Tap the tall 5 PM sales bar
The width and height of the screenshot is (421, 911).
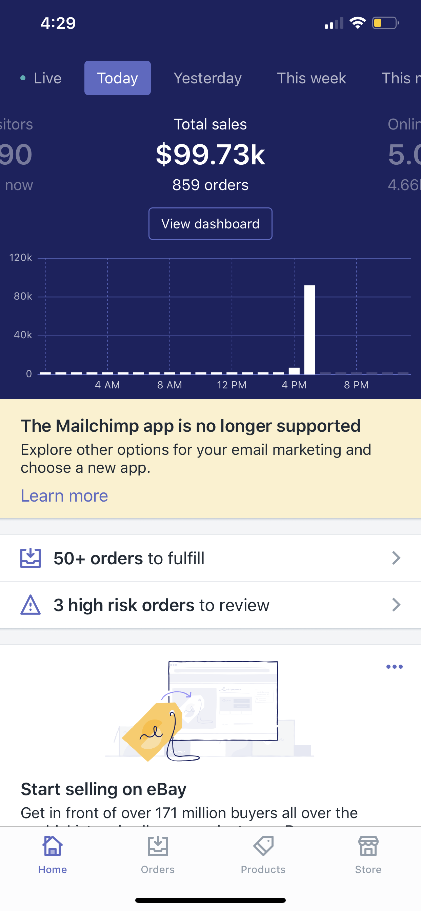309,330
